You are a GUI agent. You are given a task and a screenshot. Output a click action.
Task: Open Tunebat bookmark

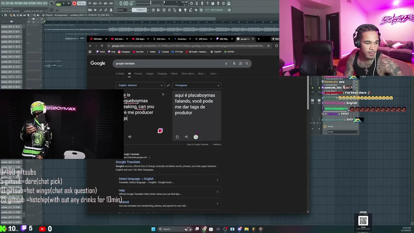(x=163, y=52)
